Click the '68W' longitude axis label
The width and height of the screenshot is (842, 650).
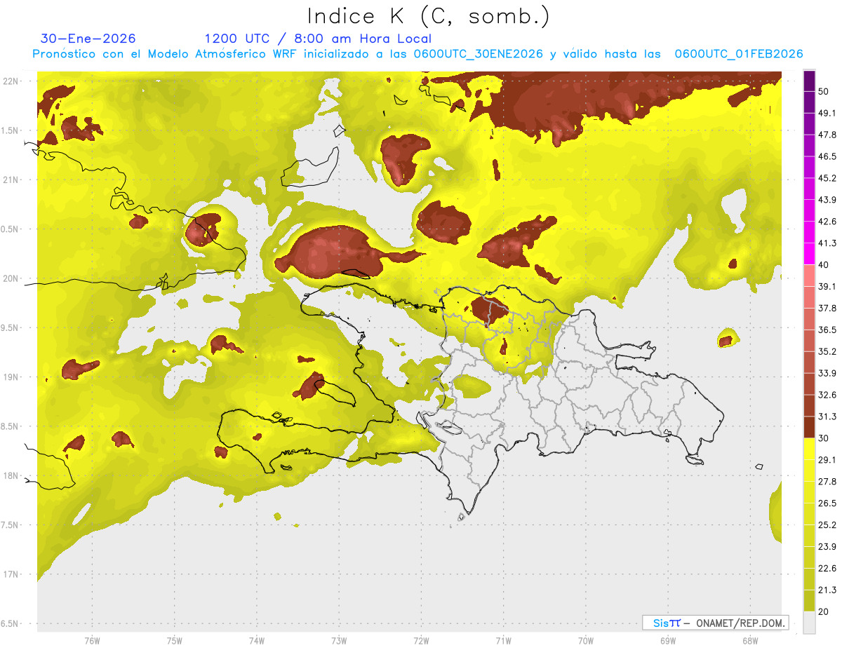click(x=750, y=641)
